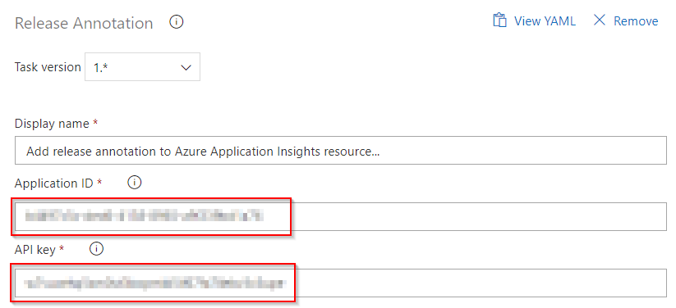Click the View YAML clipboard icon

click(499, 20)
